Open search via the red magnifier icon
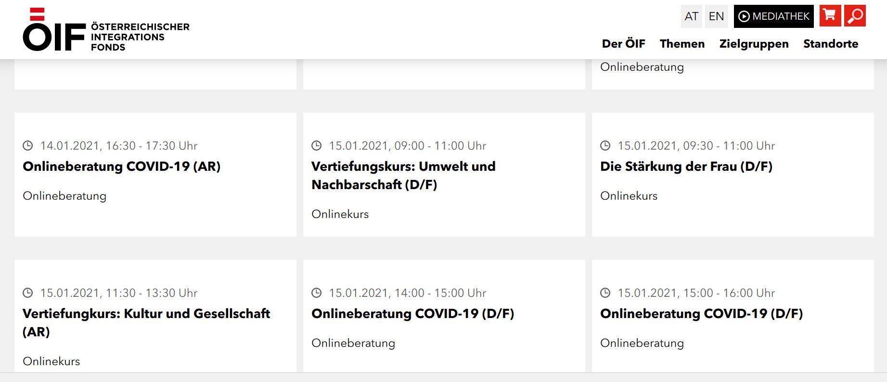 point(855,16)
